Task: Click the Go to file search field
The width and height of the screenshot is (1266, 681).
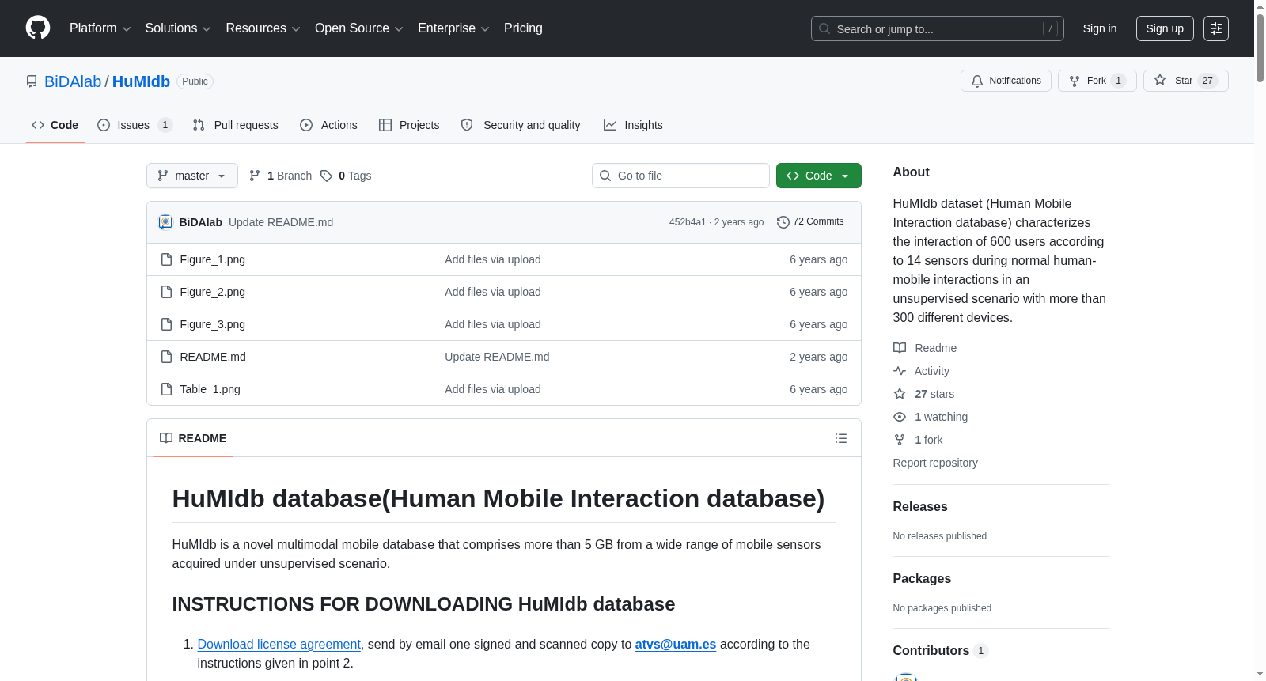Action: pyautogui.click(x=680, y=176)
